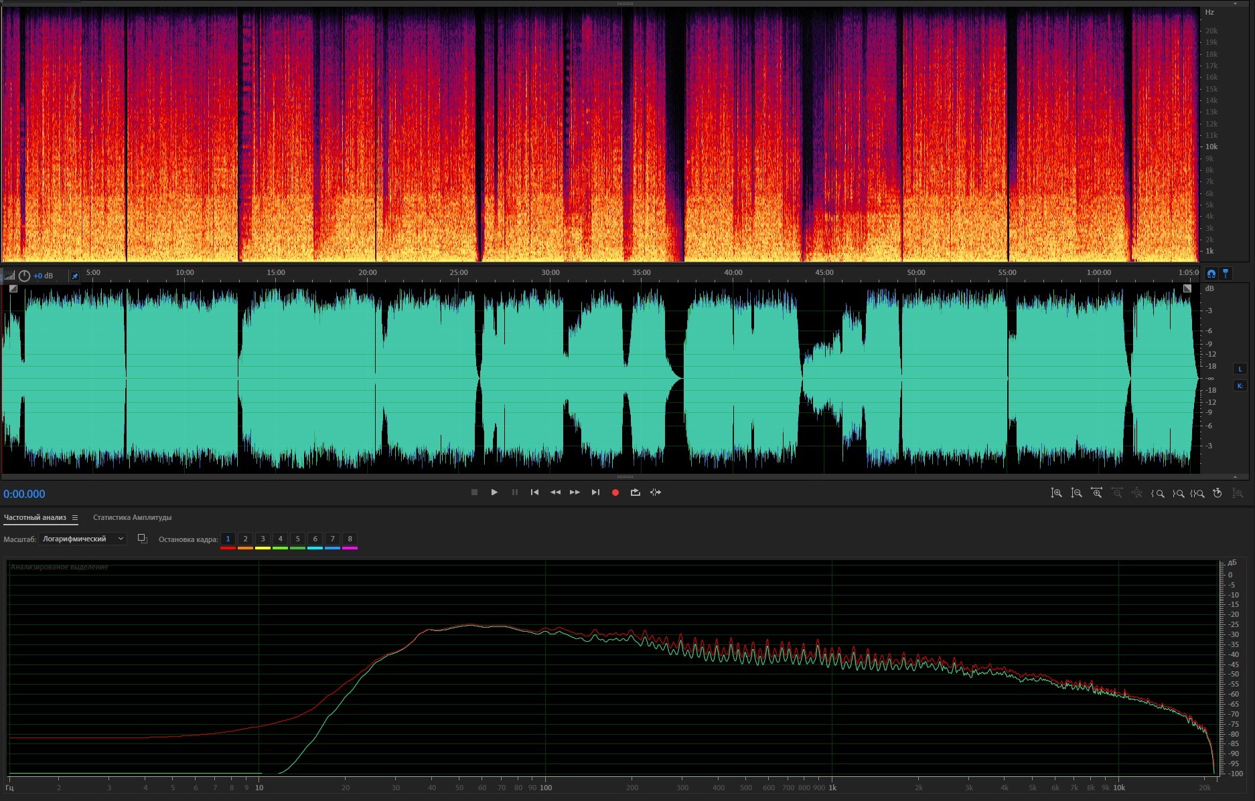Toggle Loop Playback icon
The image size is (1255, 801).
coord(635,493)
